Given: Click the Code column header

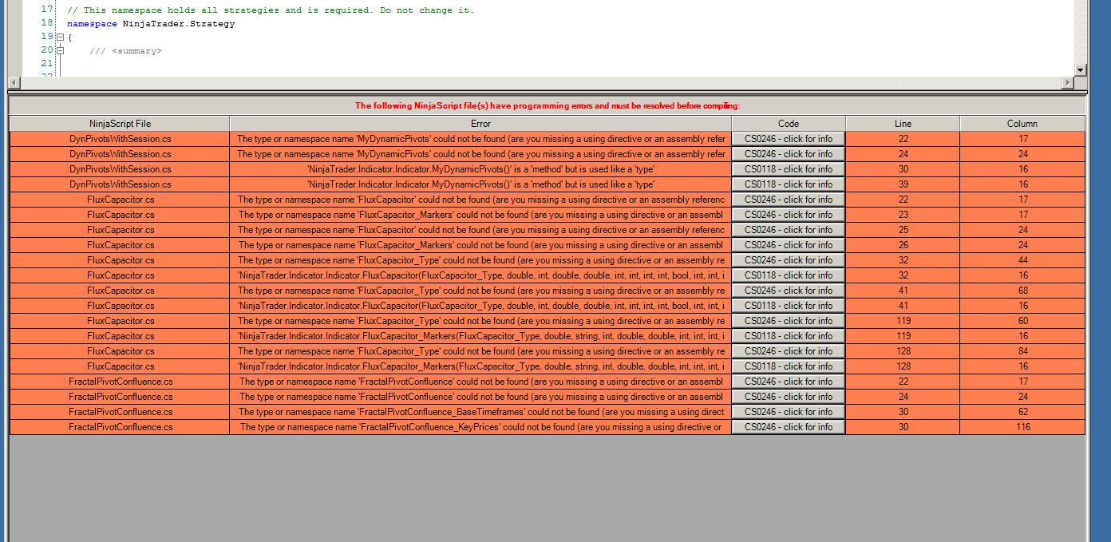Looking at the screenshot, I should pyautogui.click(x=789, y=124).
